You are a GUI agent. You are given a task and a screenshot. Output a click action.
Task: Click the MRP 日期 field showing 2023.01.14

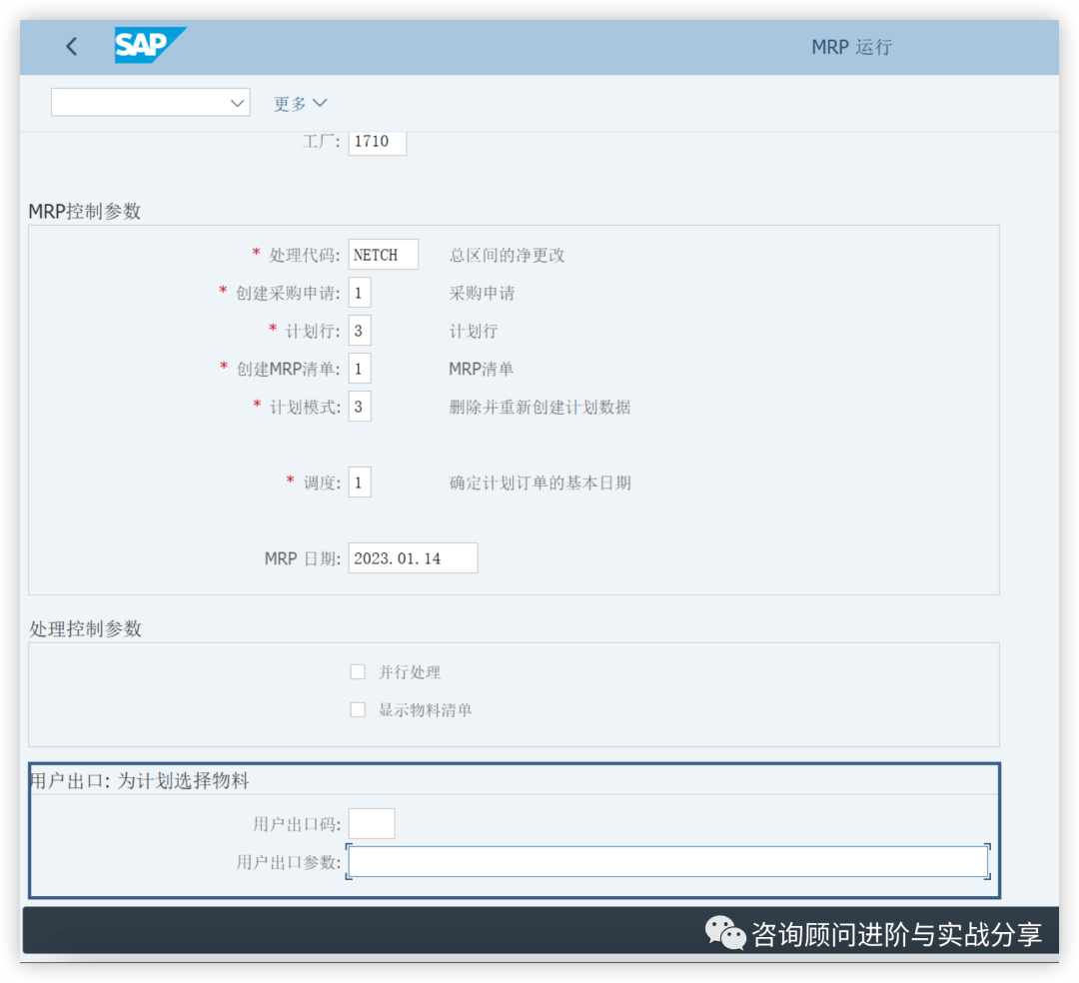(x=412, y=557)
